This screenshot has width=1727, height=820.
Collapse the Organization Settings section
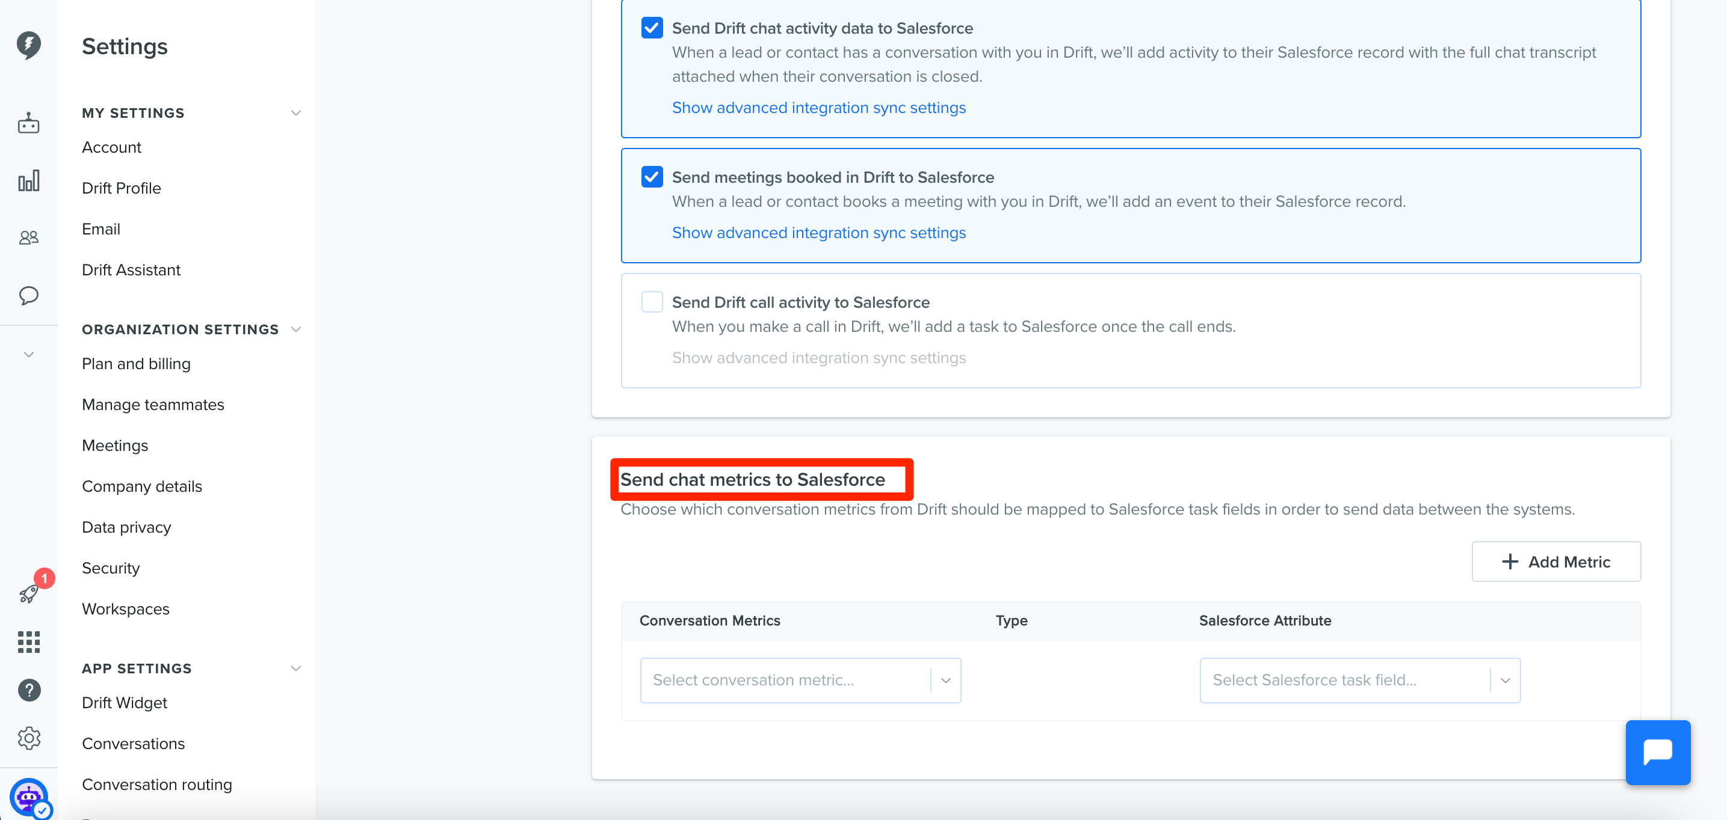coord(295,329)
